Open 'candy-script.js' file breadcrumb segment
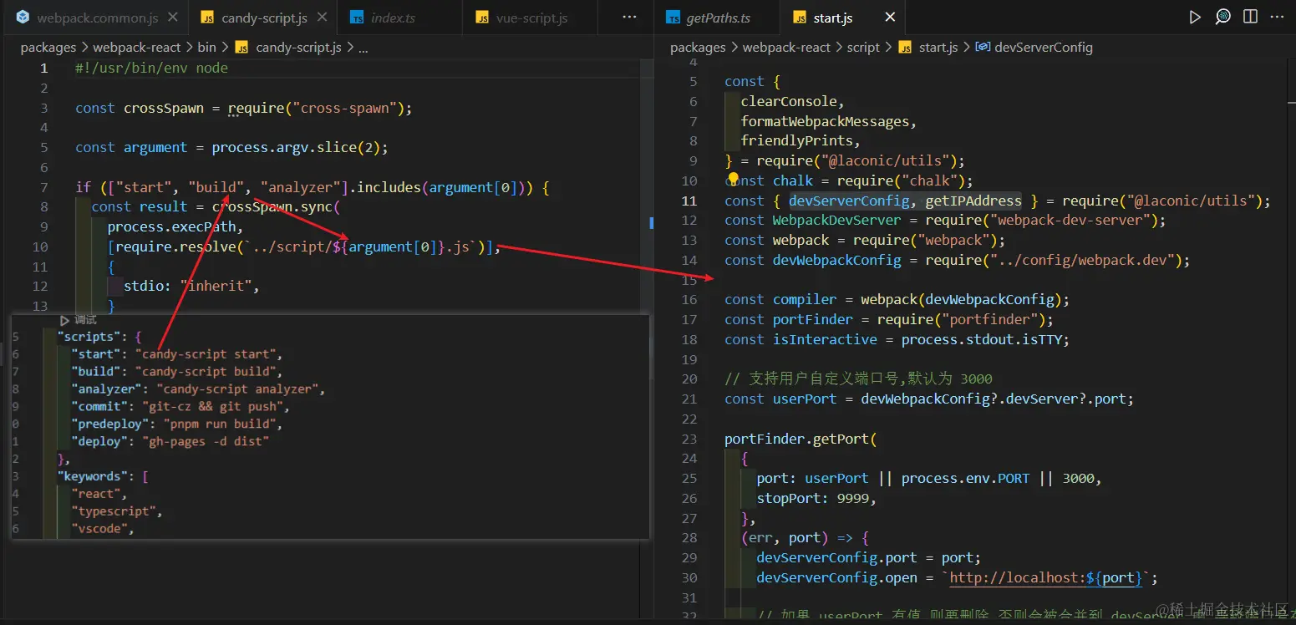 pos(288,48)
